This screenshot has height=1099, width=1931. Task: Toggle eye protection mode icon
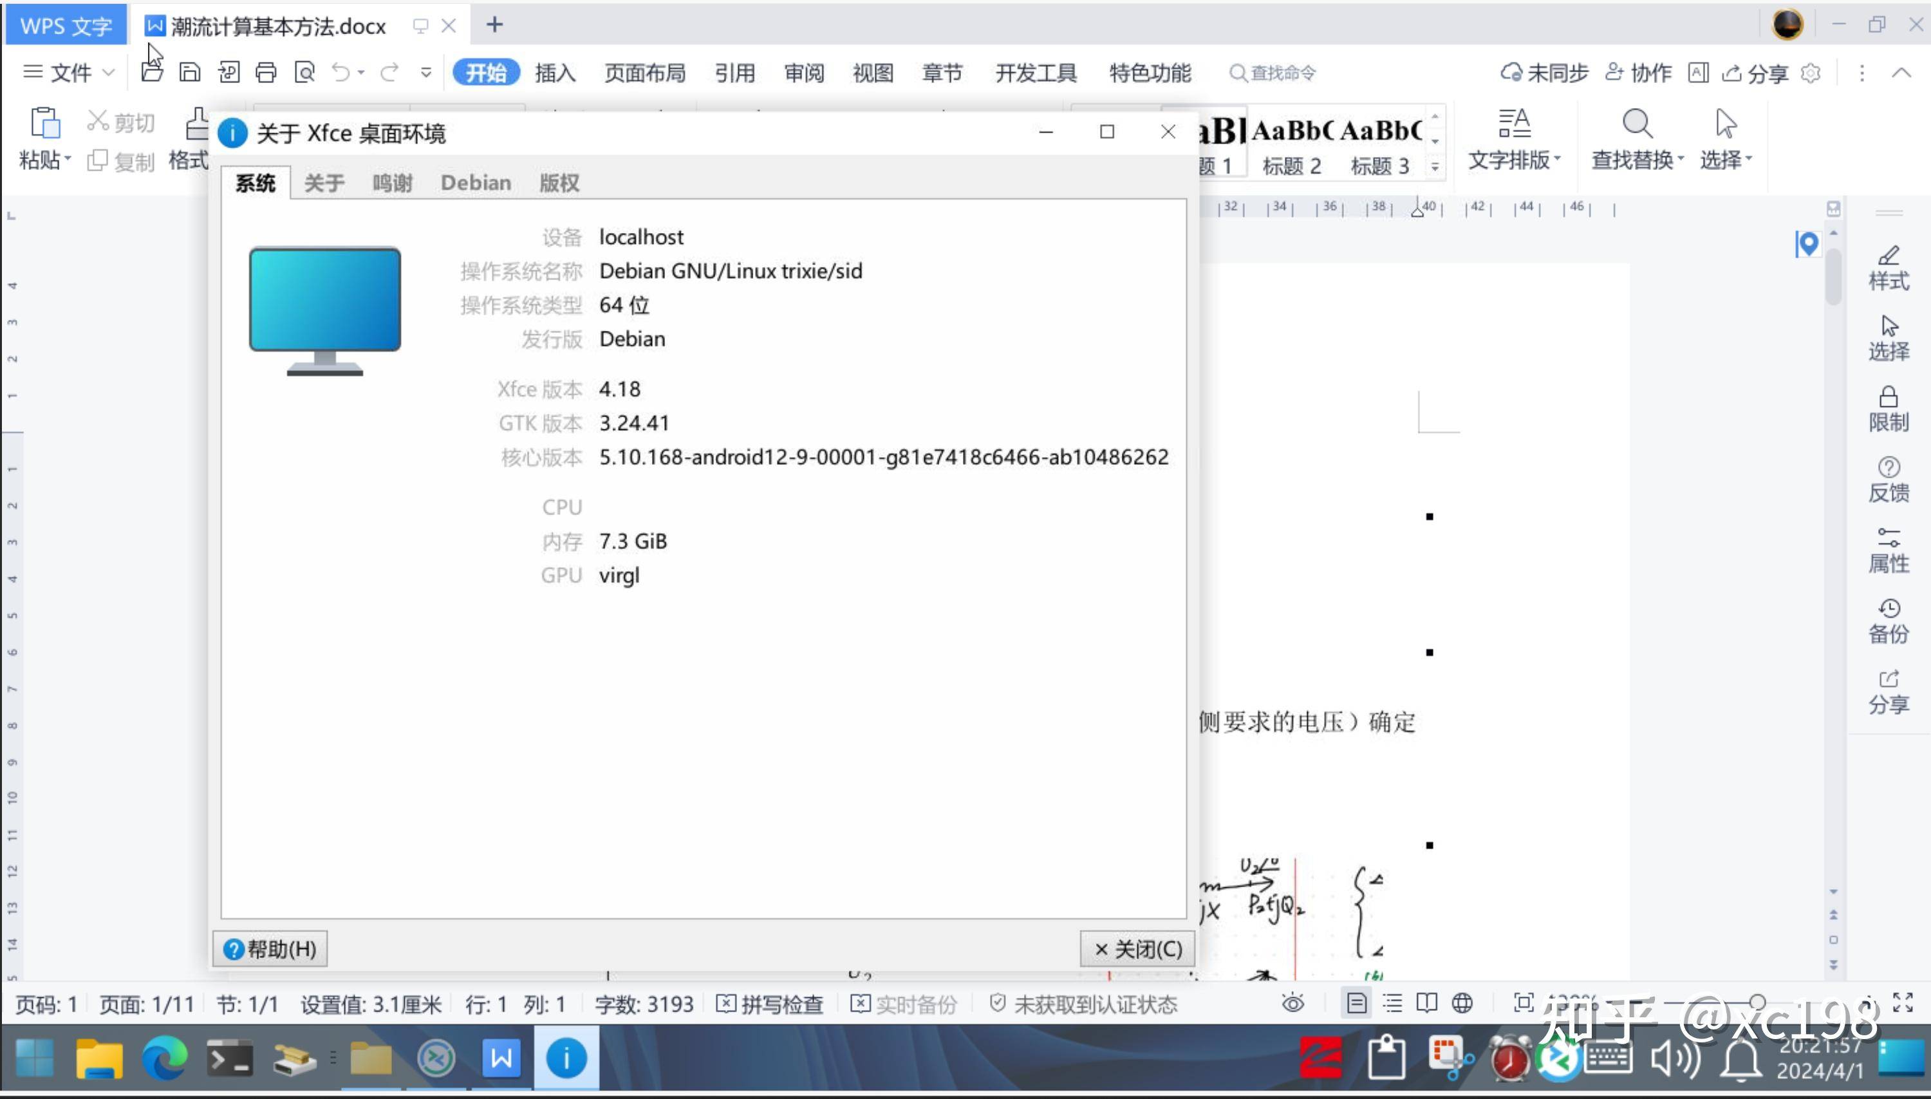1292,1003
